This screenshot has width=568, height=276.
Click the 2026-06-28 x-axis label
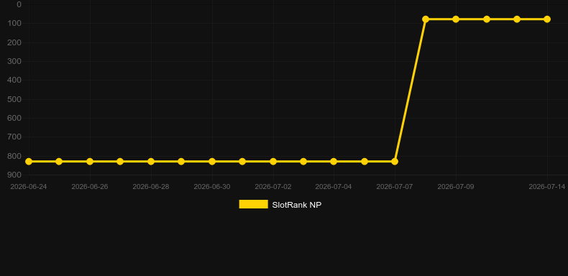tap(151, 187)
